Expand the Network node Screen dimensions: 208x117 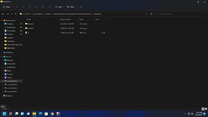pos(2,96)
